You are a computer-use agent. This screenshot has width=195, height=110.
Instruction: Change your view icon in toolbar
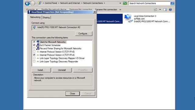pyautogui.click(x=155, y=9)
